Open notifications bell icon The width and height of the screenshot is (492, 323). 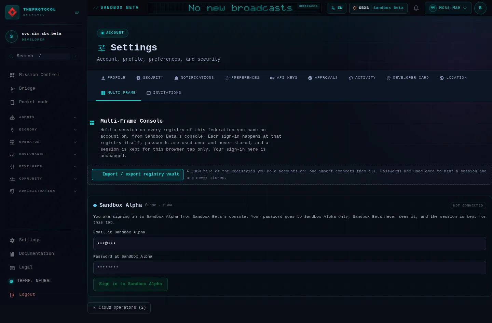pos(416,8)
